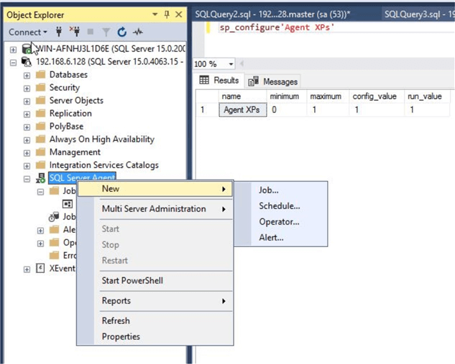This screenshot has height=364, width=455.
Task: Click the job item icon under Jobs
Action: 68,204
